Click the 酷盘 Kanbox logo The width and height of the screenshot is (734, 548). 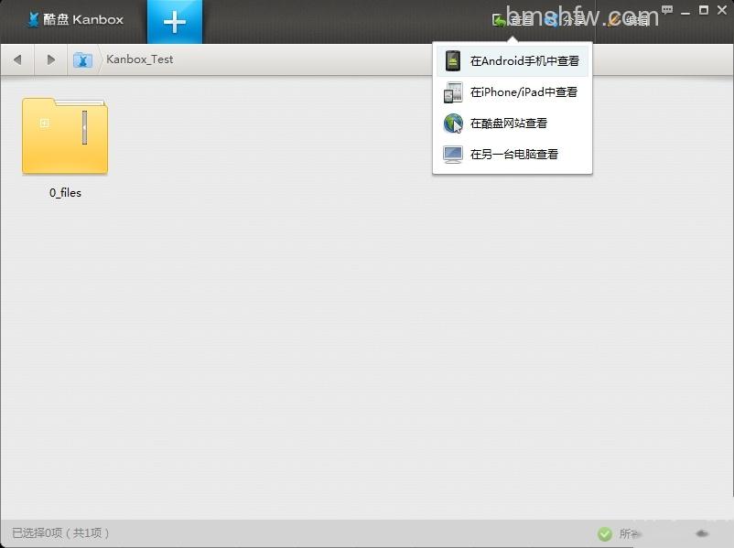click(x=76, y=19)
